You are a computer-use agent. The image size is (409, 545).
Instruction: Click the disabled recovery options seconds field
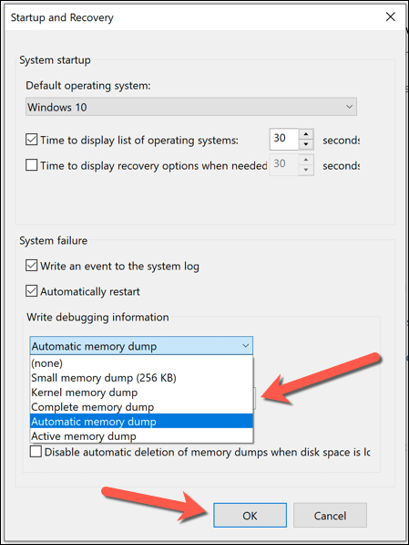284,164
